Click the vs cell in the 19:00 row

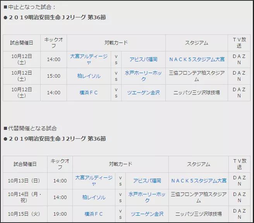(120, 214)
